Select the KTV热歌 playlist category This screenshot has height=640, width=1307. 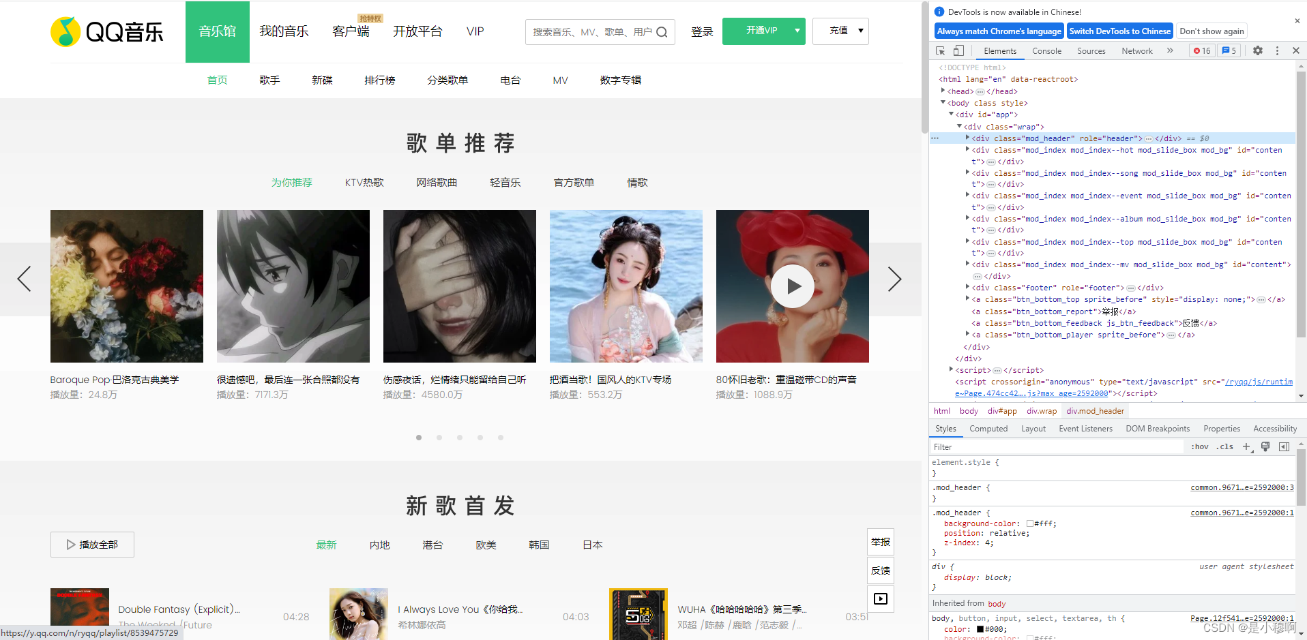tap(364, 182)
